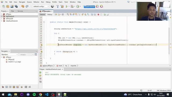The width and height of the screenshot is (172, 97).
Task: Switch to the Source editor view
Action: pos(42,15)
